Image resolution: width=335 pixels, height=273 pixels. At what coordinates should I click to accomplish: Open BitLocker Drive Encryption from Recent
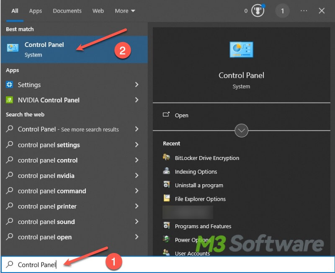coord(207,158)
